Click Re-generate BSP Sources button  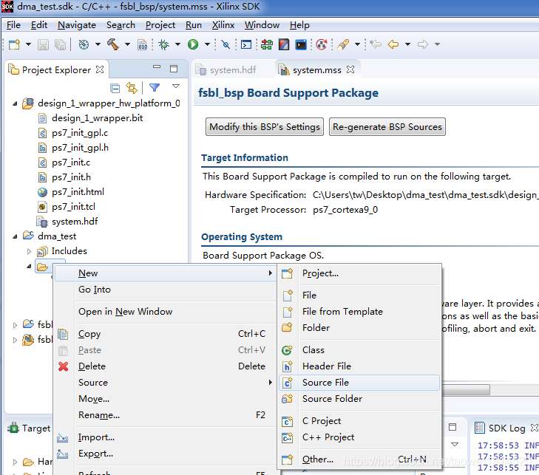[387, 127]
